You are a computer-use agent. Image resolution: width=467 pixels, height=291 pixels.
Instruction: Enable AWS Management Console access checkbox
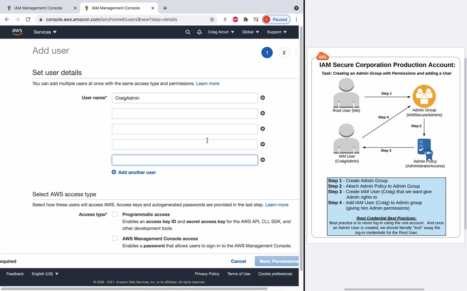click(x=115, y=238)
